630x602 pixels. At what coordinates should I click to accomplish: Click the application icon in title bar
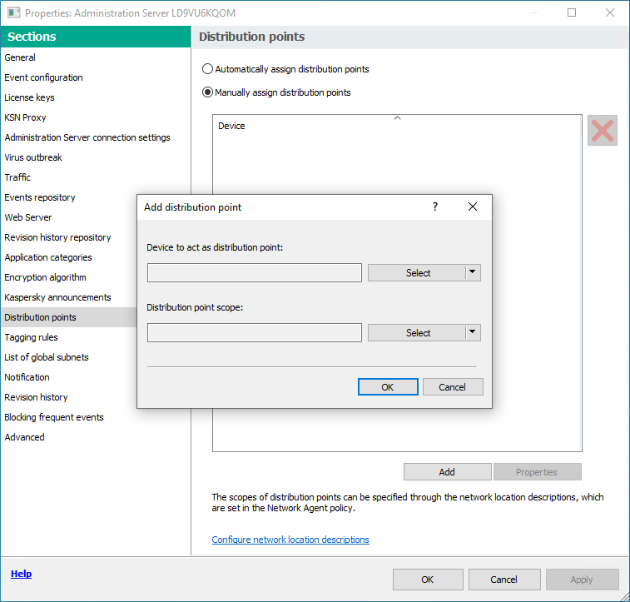click(13, 13)
